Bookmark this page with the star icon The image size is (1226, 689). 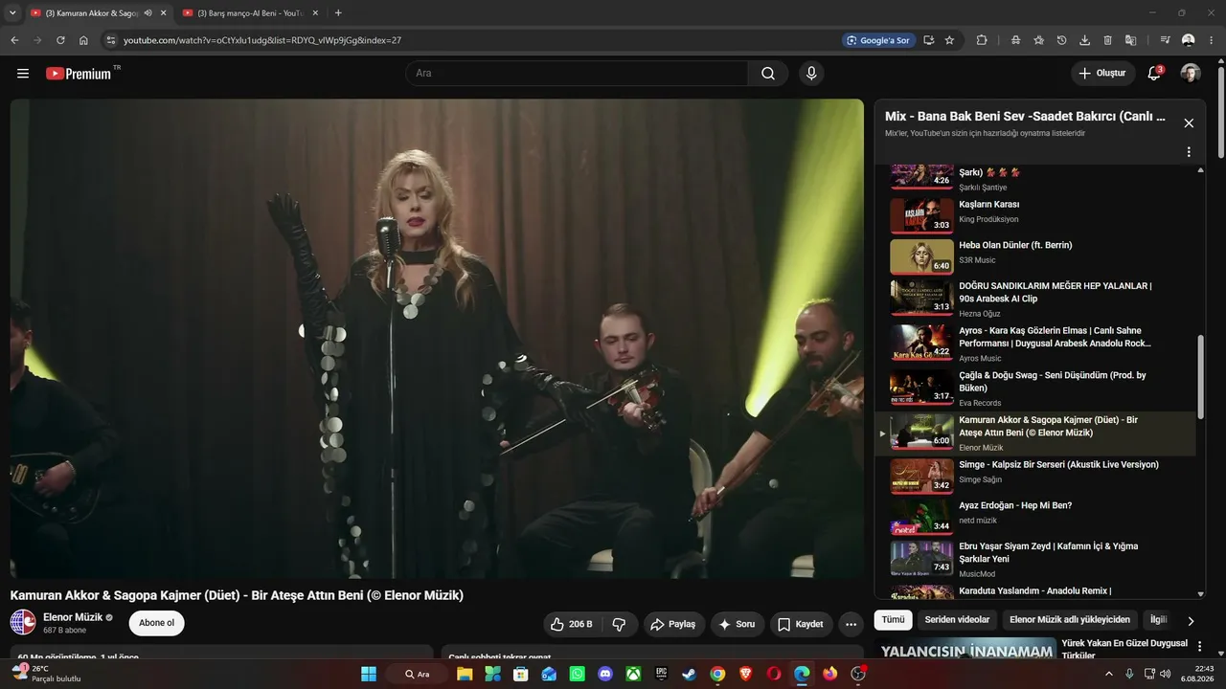(x=949, y=40)
